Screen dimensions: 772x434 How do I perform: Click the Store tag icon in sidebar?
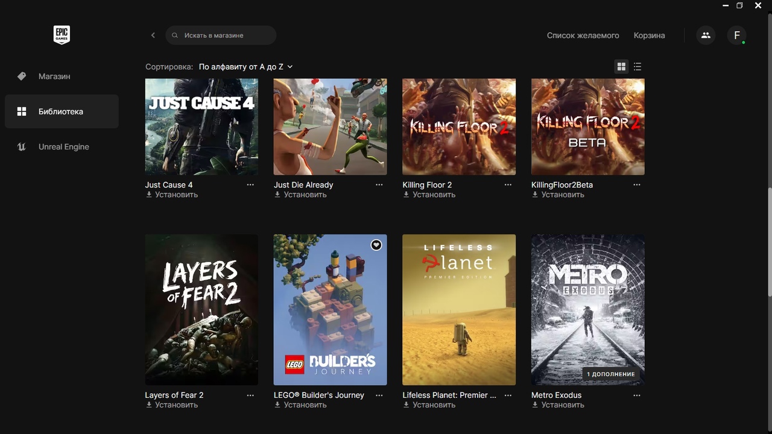22,76
